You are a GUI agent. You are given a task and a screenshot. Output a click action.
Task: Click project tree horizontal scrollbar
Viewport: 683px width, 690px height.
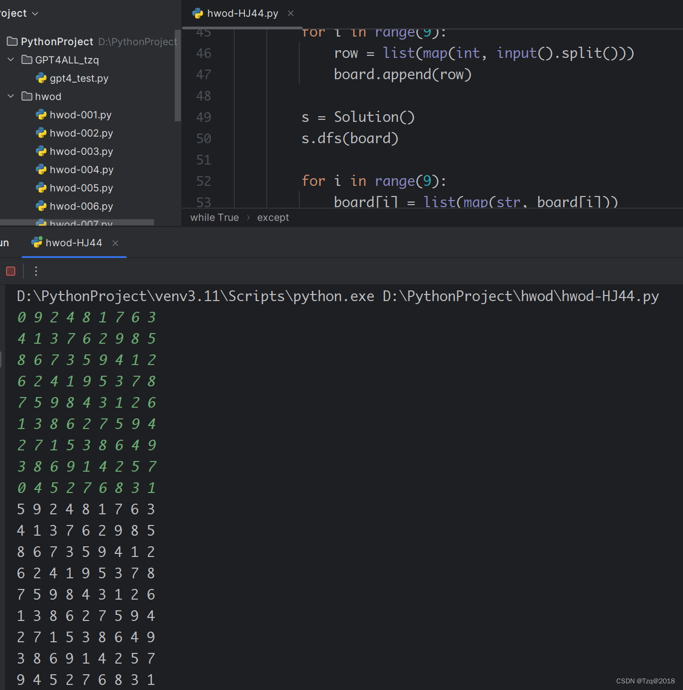pos(77,222)
